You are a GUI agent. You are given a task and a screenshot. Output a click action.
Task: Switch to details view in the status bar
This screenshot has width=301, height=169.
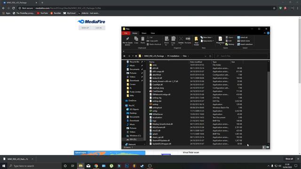point(263,147)
